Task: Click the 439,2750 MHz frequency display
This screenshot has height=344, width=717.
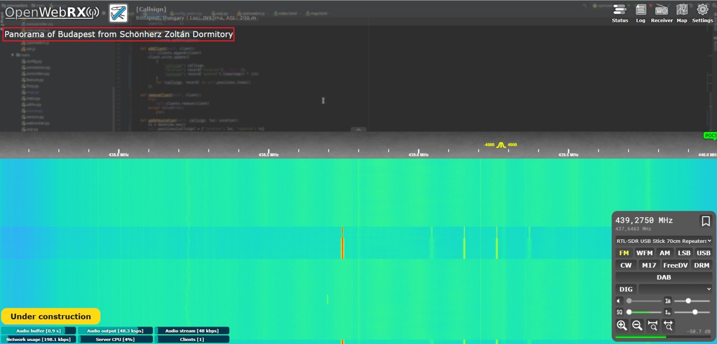Action: point(644,220)
